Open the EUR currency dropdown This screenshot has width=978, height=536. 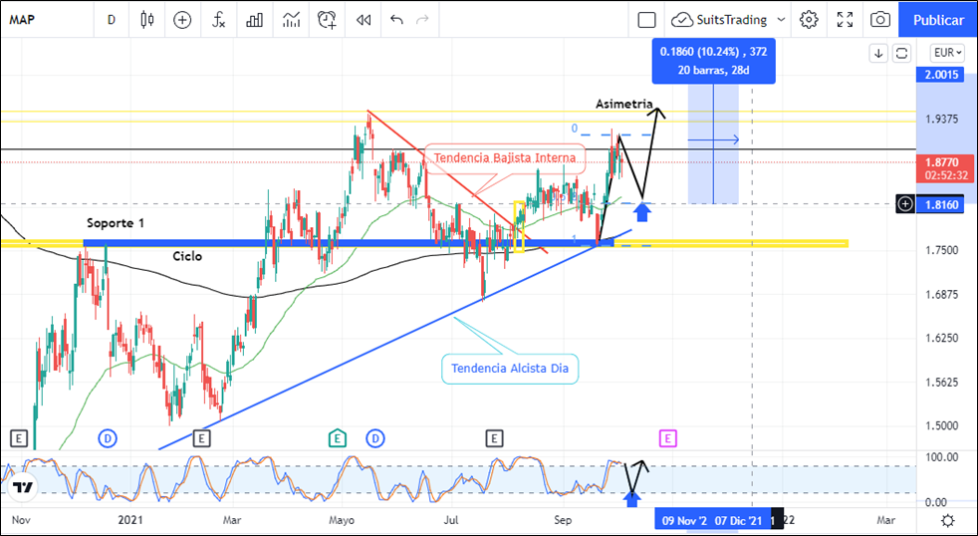(946, 53)
